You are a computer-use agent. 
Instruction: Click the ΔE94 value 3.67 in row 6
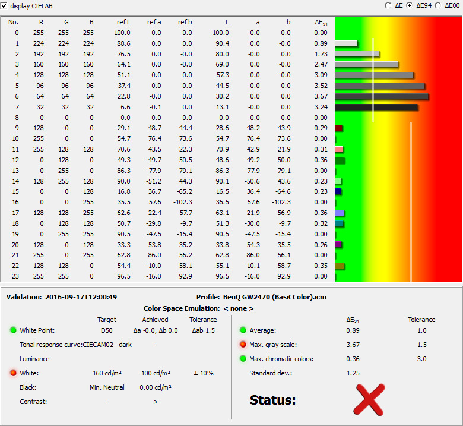click(321, 96)
